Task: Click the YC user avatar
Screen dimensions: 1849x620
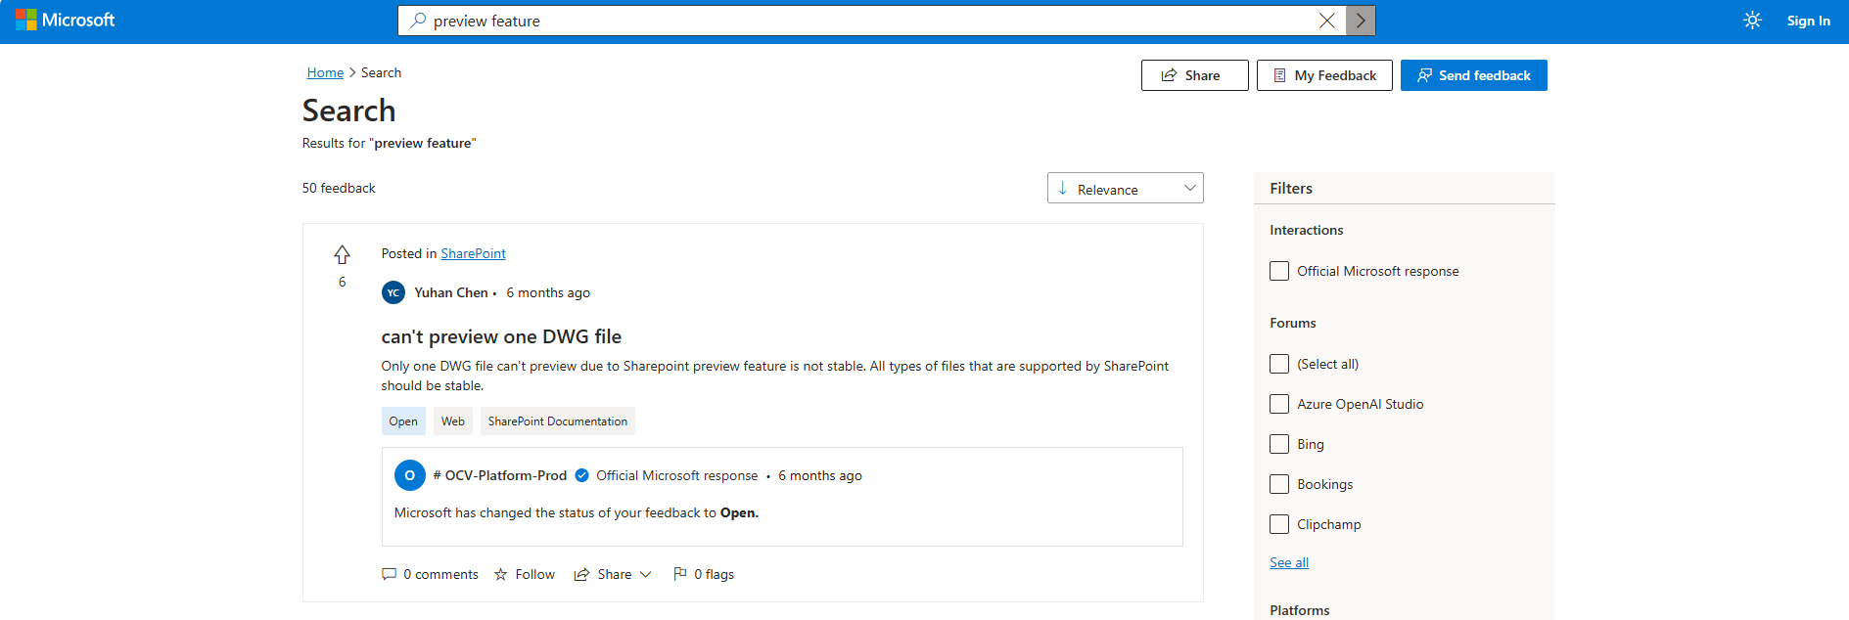Action: 393,292
